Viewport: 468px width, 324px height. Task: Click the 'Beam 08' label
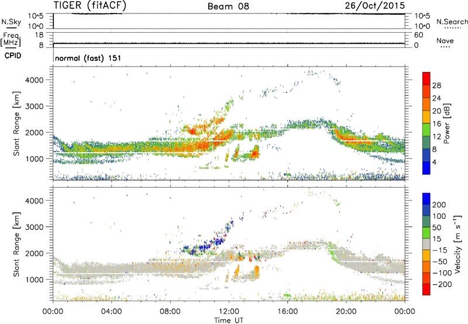click(228, 6)
